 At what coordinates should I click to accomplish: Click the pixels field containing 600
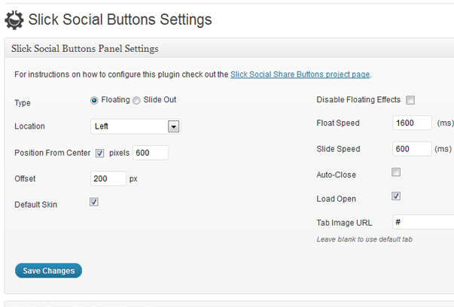coord(151,153)
